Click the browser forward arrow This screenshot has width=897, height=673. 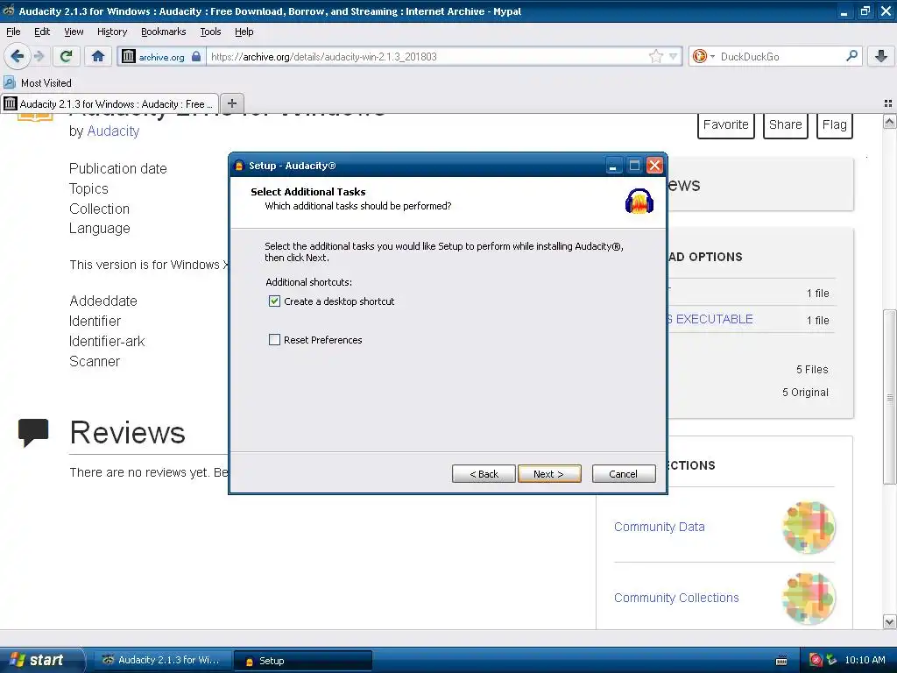point(39,56)
